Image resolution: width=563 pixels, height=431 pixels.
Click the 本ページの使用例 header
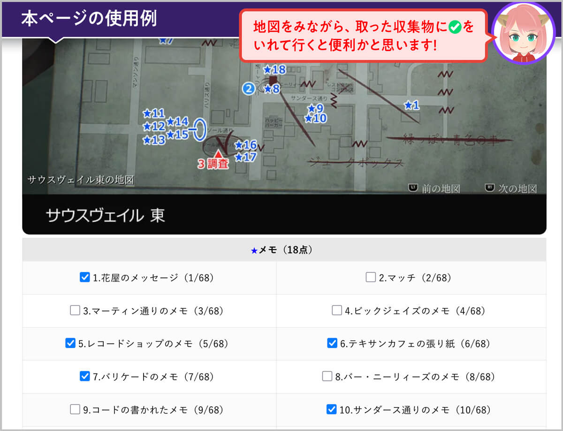tap(89, 18)
